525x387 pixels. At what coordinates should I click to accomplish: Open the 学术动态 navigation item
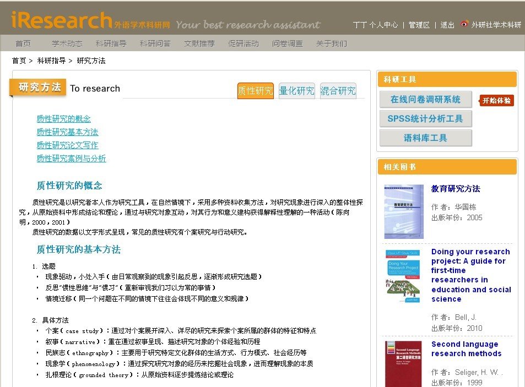(x=67, y=43)
